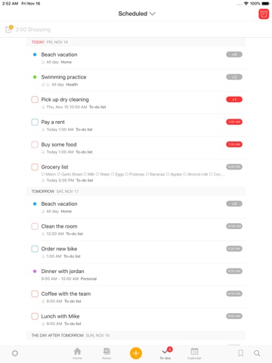
Task: Open search magnifier icon
Action: pos(257,353)
